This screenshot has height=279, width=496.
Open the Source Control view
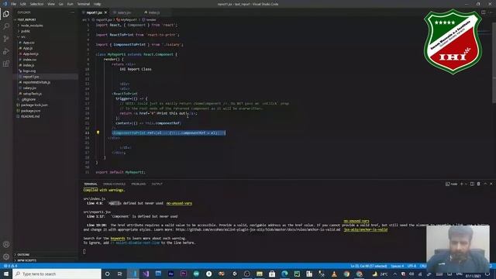pyautogui.click(x=6, y=39)
